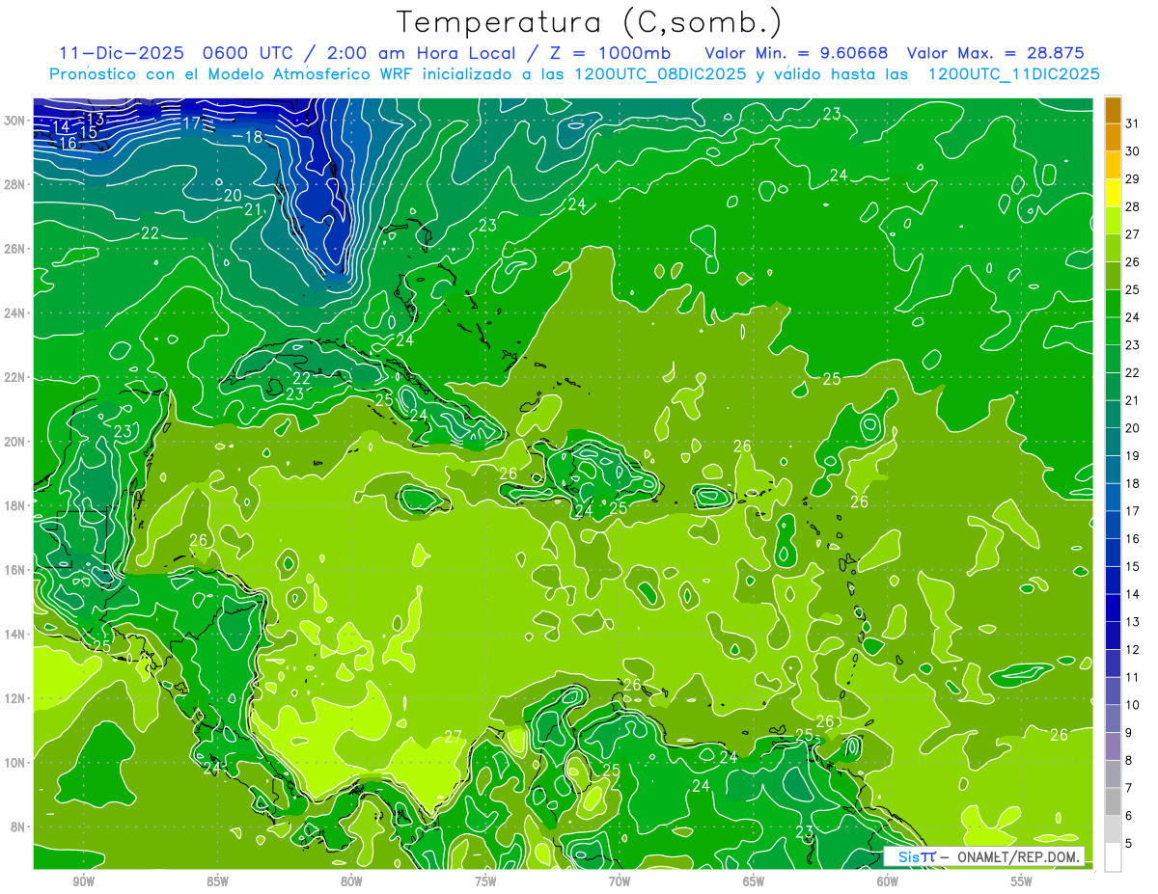Click the '1200UTC_08DIC2025' initialization time
The height and width of the screenshot is (894, 1158).
658,74
